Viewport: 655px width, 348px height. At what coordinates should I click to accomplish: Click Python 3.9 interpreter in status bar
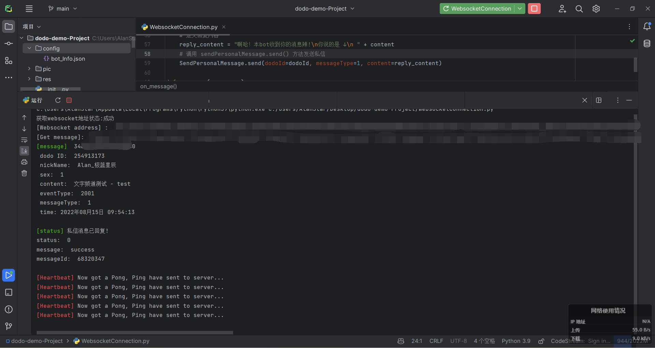click(516, 341)
